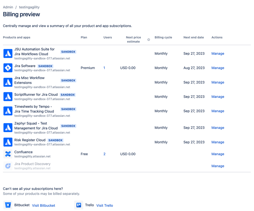Image resolution: width=254 pixels, height=211 pixels.
Task: Click the ScriptRunner for Jira Cloud icon
Action: [x=8, y=97]
